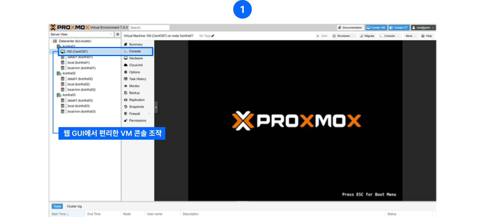Click the Help button

click(x=427, y=36)
